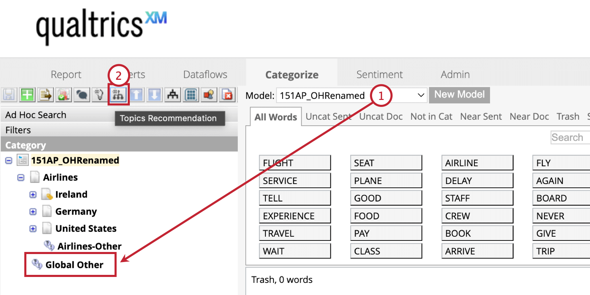The width and height of the screenshot is (590, 295).
Task: Select the All Words tab
Action: pyautogui.click(x=276, y=117)
